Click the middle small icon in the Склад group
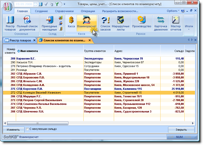This screenshot has width=203, height=145. click(61, 23)
